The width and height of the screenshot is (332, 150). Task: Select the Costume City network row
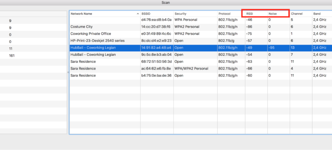coord(201,27)
